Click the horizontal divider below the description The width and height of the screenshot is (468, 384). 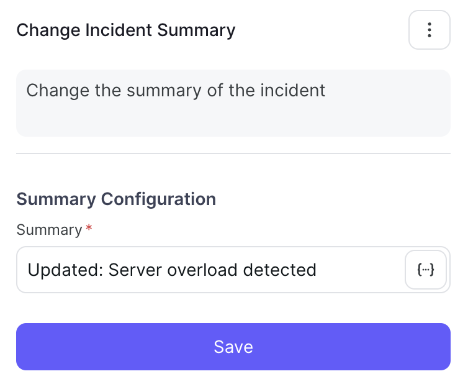click(233, 153)
